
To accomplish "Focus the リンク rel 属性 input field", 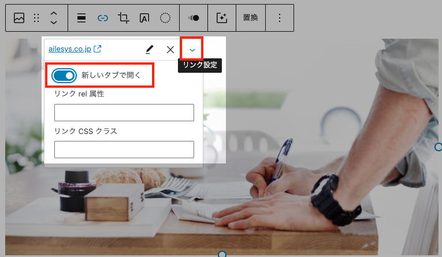I will click(124, 113).
